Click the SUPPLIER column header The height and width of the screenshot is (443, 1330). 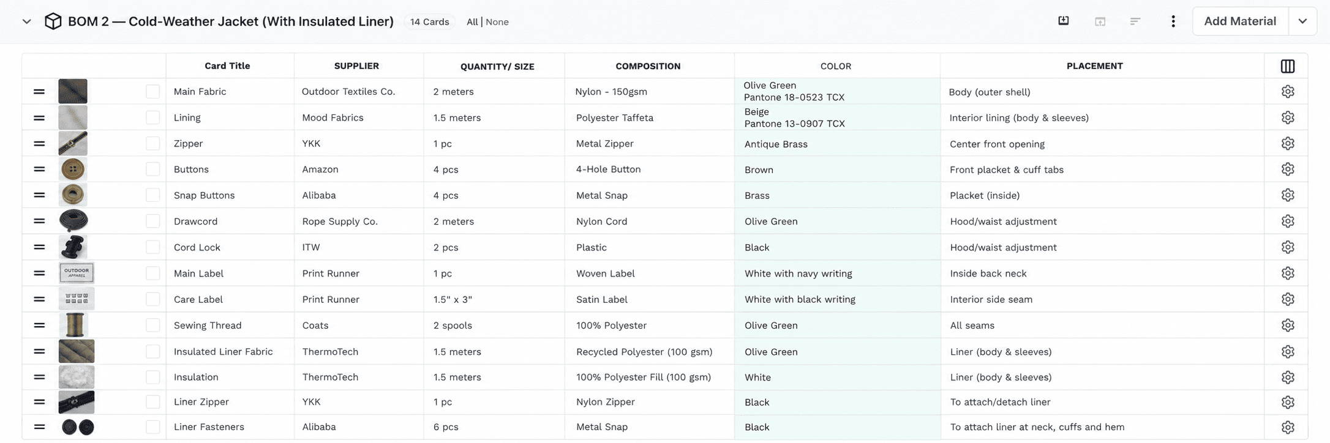(x=356, y=66)
